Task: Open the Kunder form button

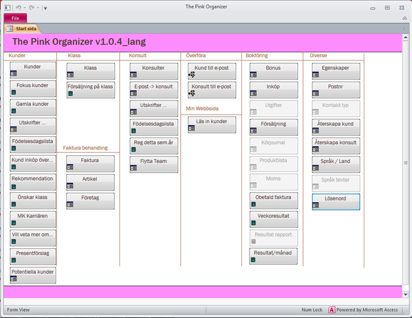Action: coord(33,70)
